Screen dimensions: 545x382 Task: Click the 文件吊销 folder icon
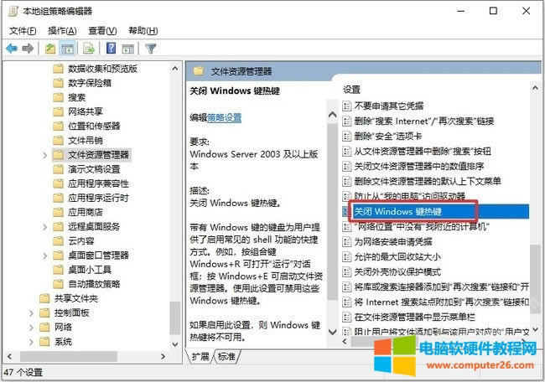coord(58,140)
